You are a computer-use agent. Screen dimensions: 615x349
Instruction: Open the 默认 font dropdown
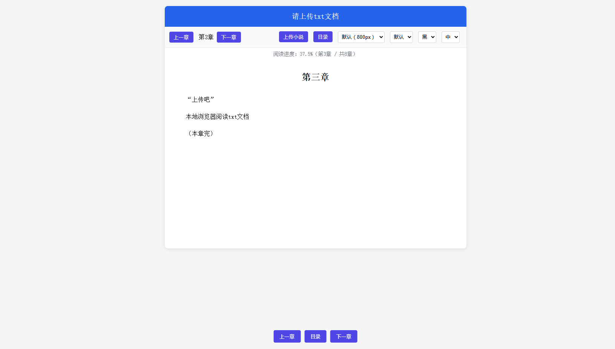click(401, 37)
